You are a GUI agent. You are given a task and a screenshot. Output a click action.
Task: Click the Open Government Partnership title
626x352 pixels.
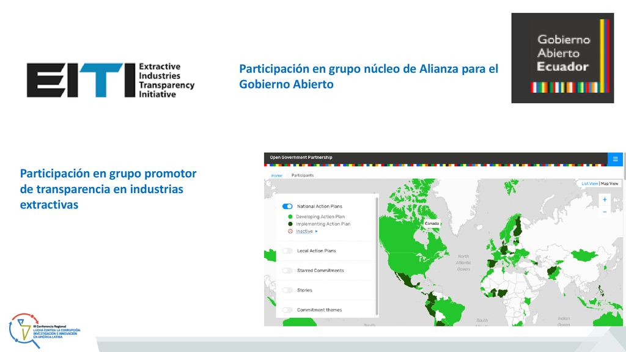click(301, 157)
